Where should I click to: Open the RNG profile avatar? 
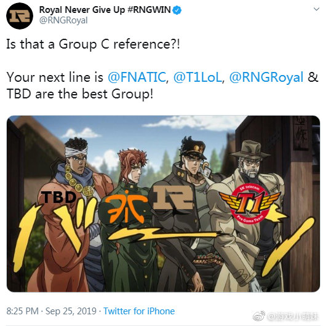pos(20,16)
